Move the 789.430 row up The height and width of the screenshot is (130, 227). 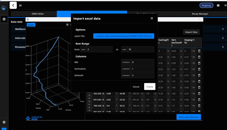(89, 104)
